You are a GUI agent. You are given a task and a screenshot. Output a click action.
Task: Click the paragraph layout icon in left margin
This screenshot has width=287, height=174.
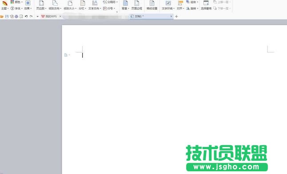click(67, 55)
